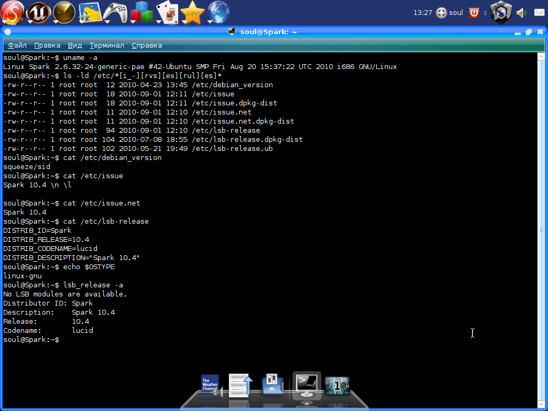Screen dimensions: 548x411
Task: Click 'No LSB modules are available.' text
Action: tap(65, 294)
